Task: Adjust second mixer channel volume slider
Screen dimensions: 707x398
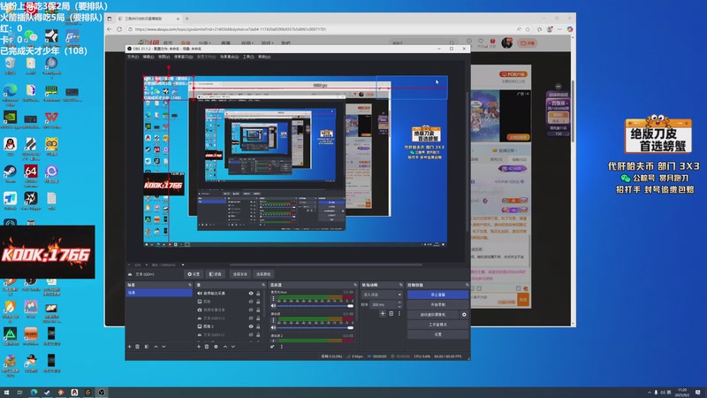Action: coord(315,327)
